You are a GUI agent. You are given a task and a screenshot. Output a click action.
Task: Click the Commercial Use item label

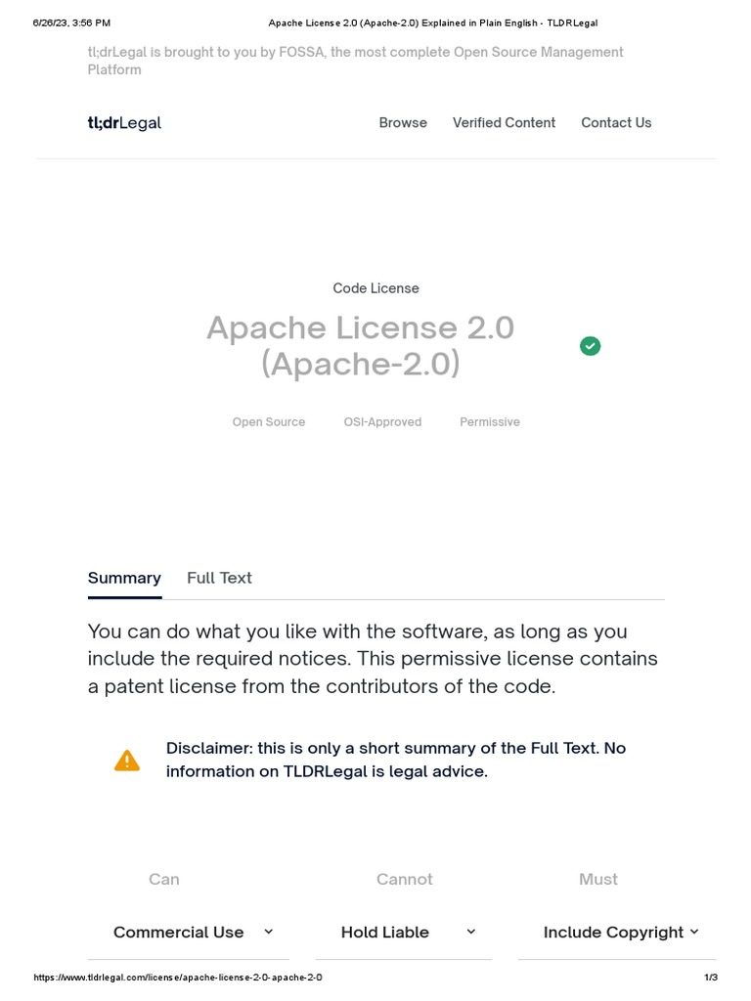[179, 933]
